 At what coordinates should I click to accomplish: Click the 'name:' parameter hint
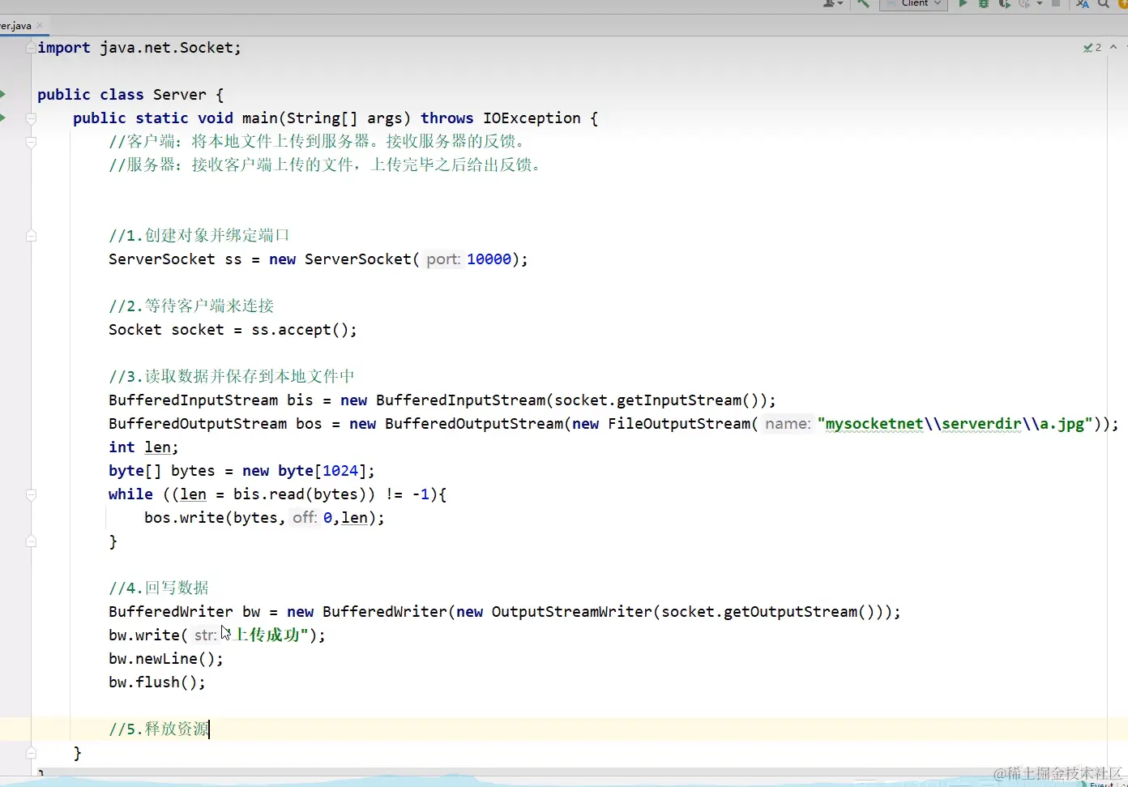point(787,424)
